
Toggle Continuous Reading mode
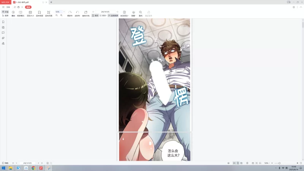pos(113,16)
